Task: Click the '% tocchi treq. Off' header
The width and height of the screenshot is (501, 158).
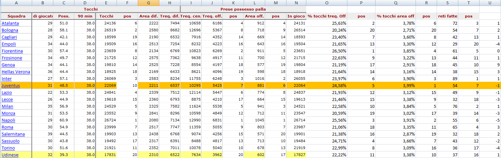Action: coord(327,16)
